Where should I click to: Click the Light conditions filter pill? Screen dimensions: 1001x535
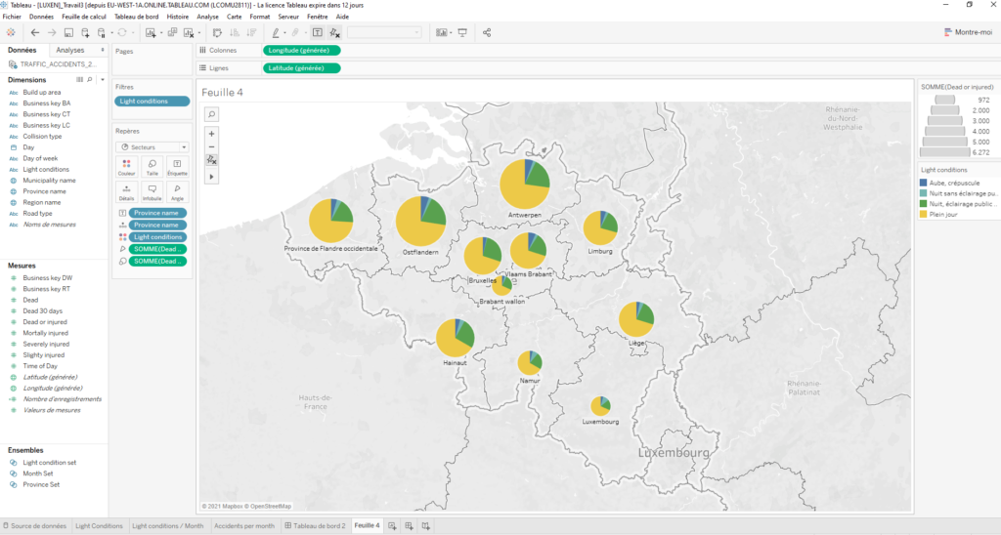[152, 102]
